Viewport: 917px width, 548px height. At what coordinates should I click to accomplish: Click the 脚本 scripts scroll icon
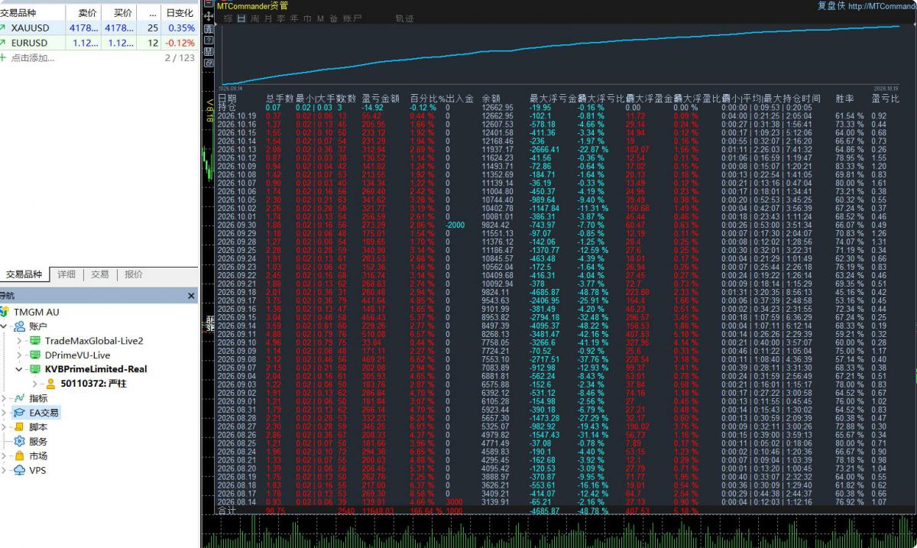(x=20, y=427)
